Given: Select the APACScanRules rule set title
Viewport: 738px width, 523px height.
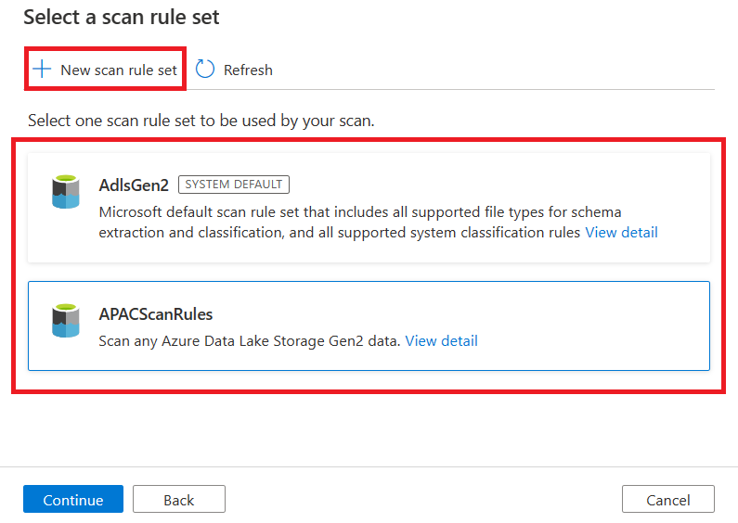Looking at the screenshot, I should point(156,314).
